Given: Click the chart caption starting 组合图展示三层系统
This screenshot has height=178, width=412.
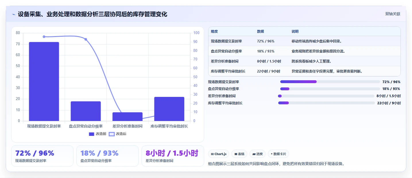Looking at the screenshot, I should (x=276, y=164).
